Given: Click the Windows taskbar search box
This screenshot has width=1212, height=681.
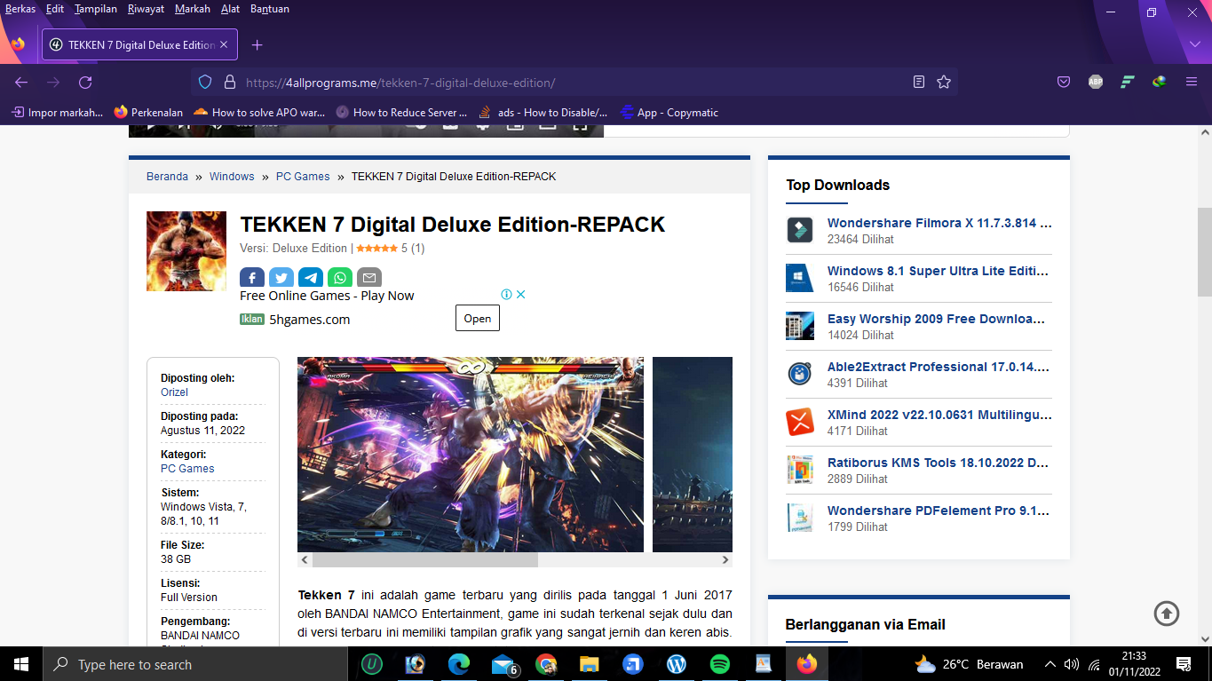Looking at the screenshot, I should (195, 664).
